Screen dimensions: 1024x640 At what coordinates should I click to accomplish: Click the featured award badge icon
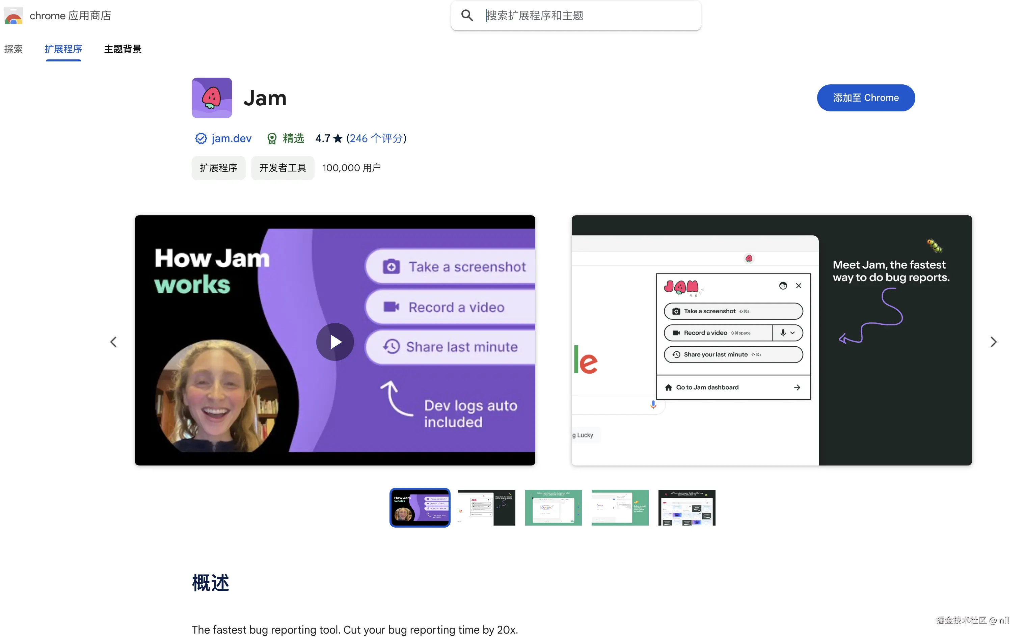coord(272,138)
